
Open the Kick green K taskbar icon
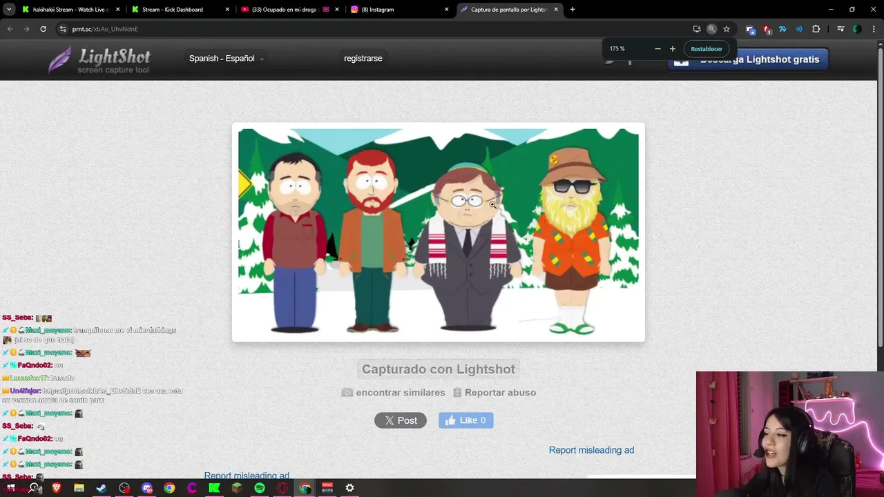click(x=214, y=488)
